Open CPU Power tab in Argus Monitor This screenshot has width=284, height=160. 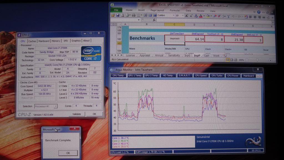(x=233, y=76)
